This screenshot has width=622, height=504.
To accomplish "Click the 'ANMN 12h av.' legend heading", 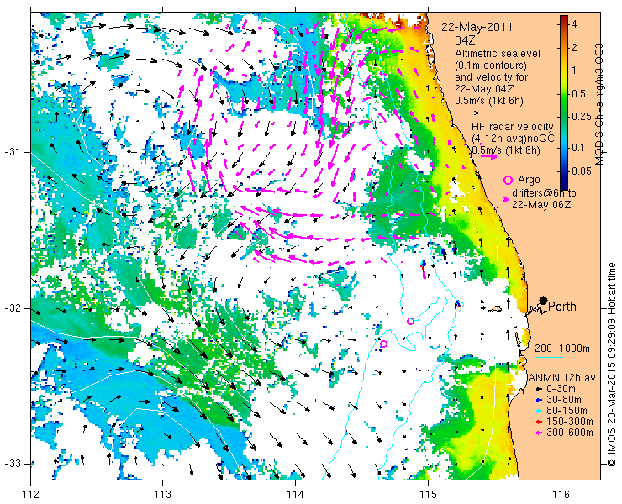I will pyautogui.click(x=564, y=378).
